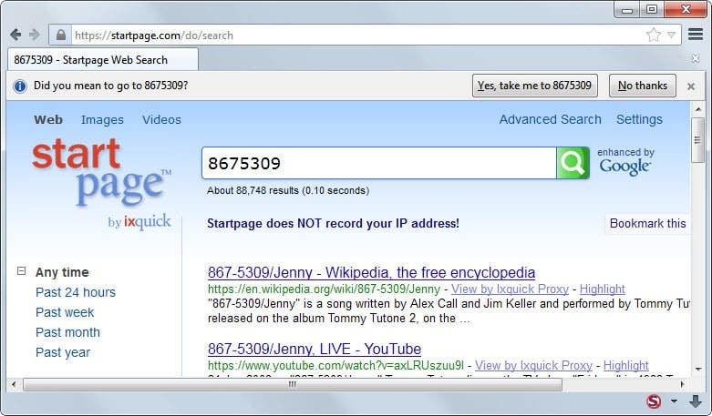This screenshot has width=712, height=416.
Task: Click the "by ixquick" logo text
Action: 139,222
